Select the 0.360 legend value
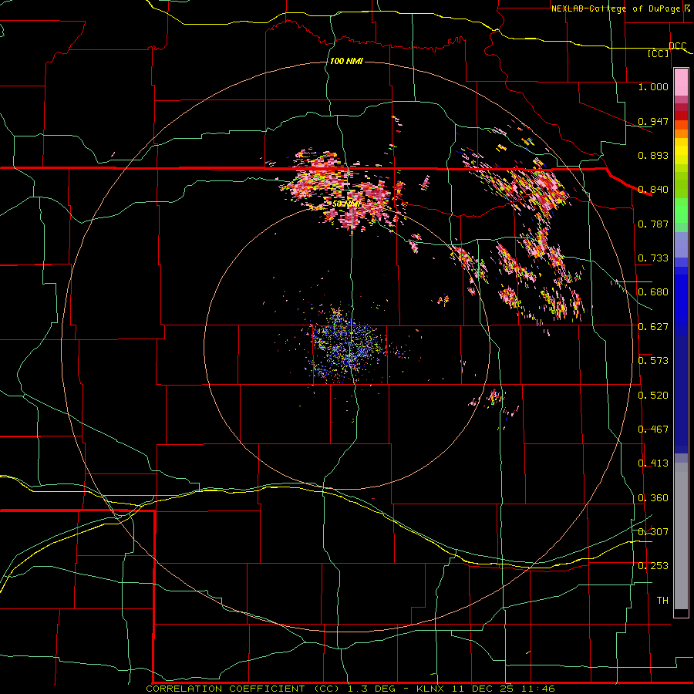Image resolution: width=694 pixels, height=694 pixels. [653, 498]
